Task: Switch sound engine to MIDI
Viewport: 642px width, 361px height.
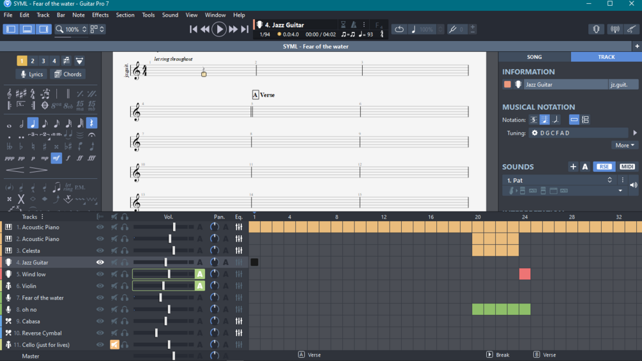Action: pyautogui.click(x=627, y=167)
